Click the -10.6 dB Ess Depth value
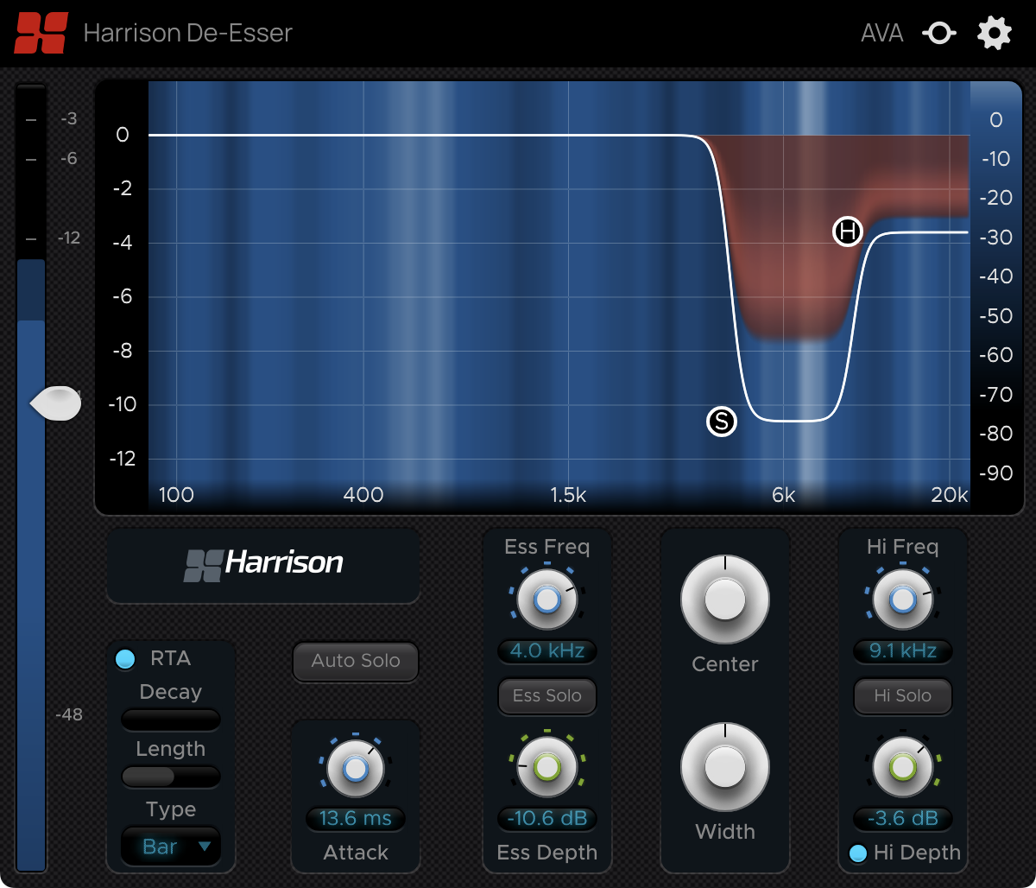Viewport: 1036px width, 888px height. tap(547, 819)
